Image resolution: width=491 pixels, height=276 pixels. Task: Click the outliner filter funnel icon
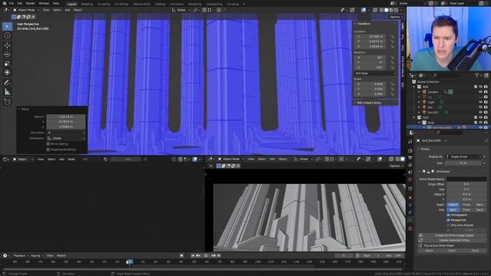point(477,75)
